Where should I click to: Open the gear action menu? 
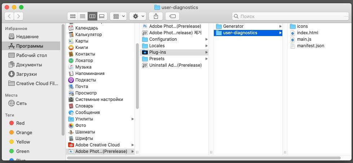tap(138, 16)
